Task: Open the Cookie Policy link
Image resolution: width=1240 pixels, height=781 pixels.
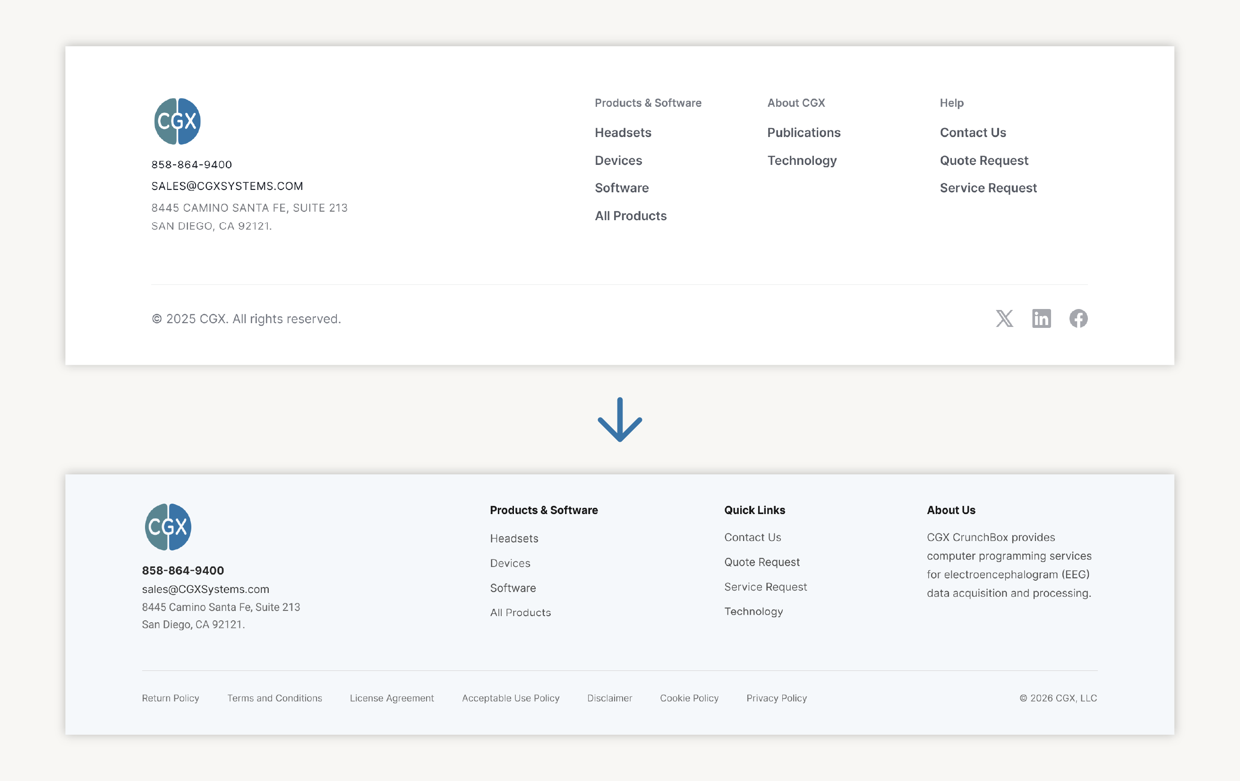Action: [689, 698]
